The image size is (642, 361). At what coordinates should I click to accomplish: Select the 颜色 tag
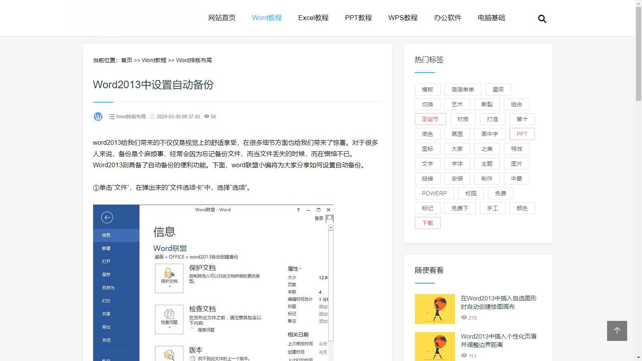[522, 208]
